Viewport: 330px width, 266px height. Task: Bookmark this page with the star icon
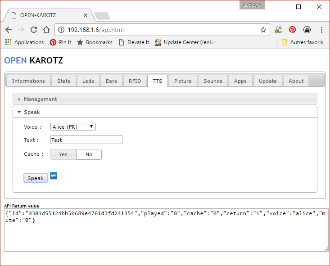click(263, 30)
